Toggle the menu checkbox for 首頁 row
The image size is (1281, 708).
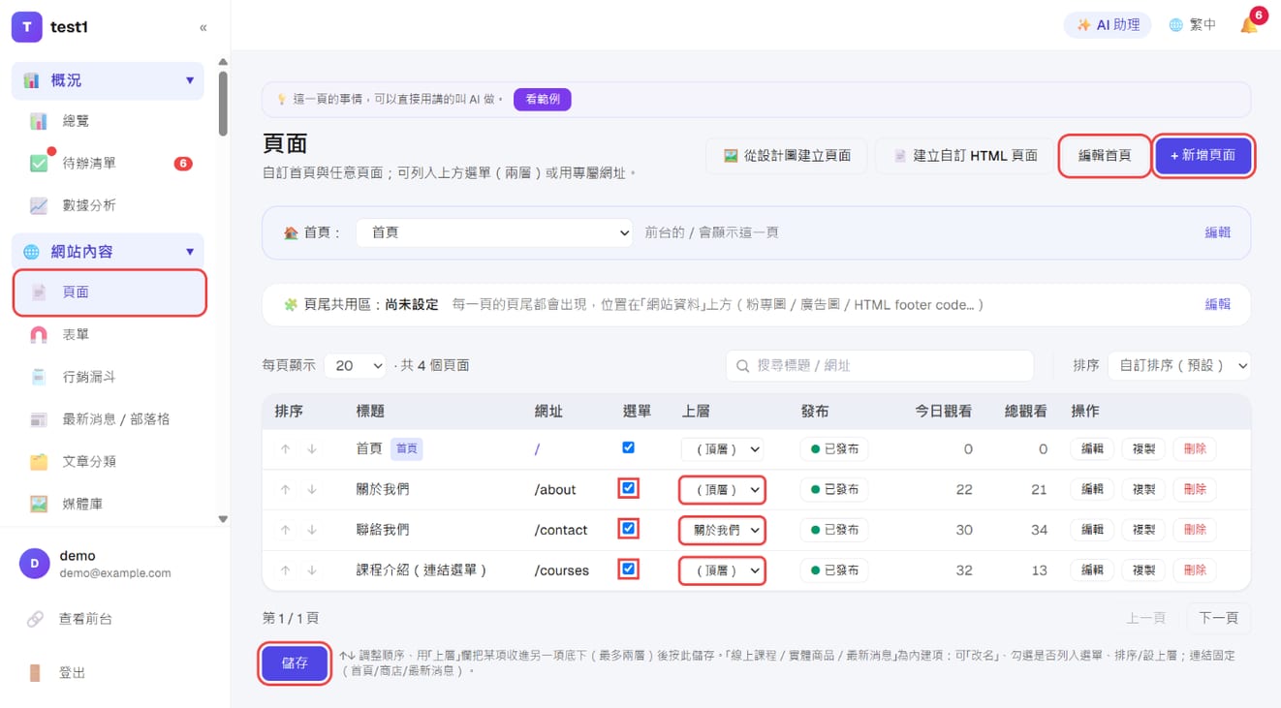coord(628,447)
